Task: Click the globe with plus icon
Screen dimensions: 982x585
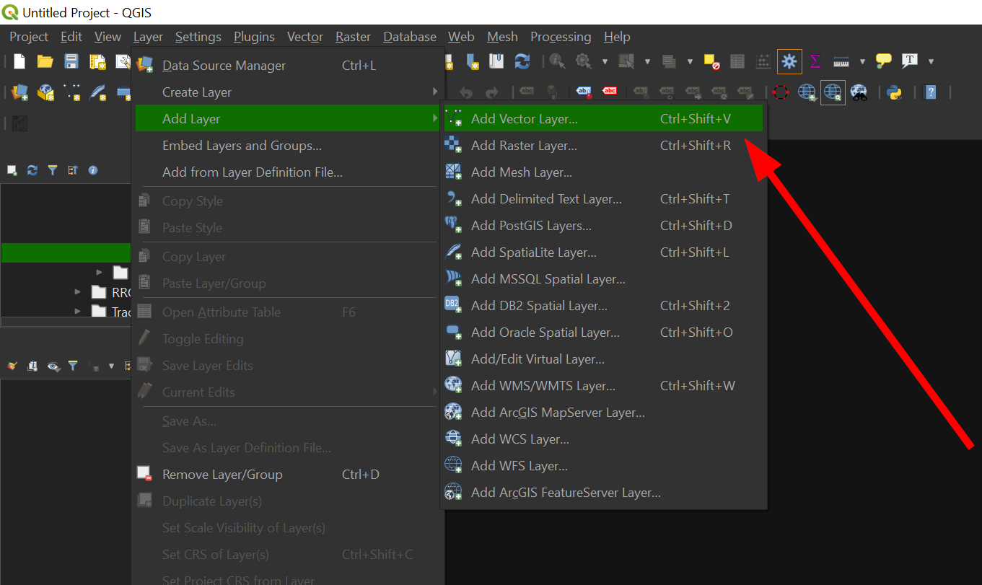Action: (x=807, y=92)
